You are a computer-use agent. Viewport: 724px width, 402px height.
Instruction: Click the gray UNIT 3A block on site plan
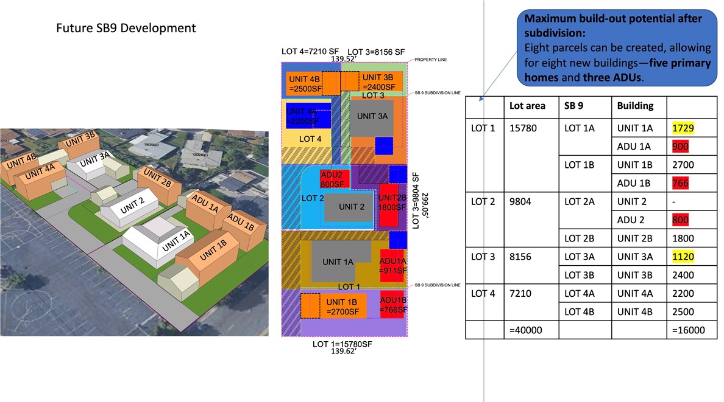[372, 118]
